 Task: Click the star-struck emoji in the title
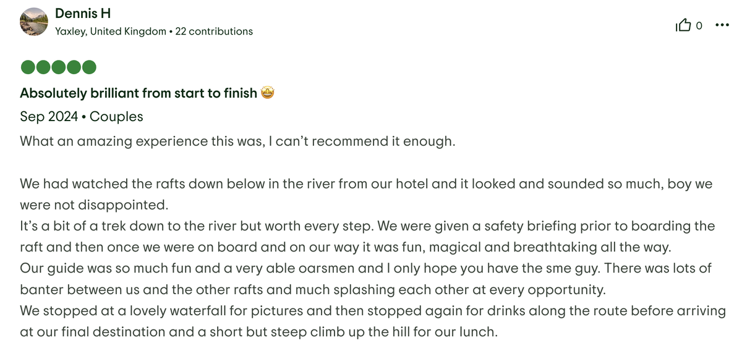click(x=268, y=93)
